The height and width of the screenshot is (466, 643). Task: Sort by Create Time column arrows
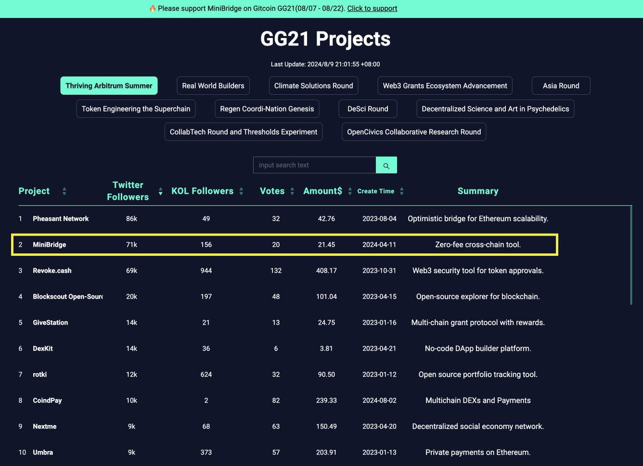coord(402,191)
